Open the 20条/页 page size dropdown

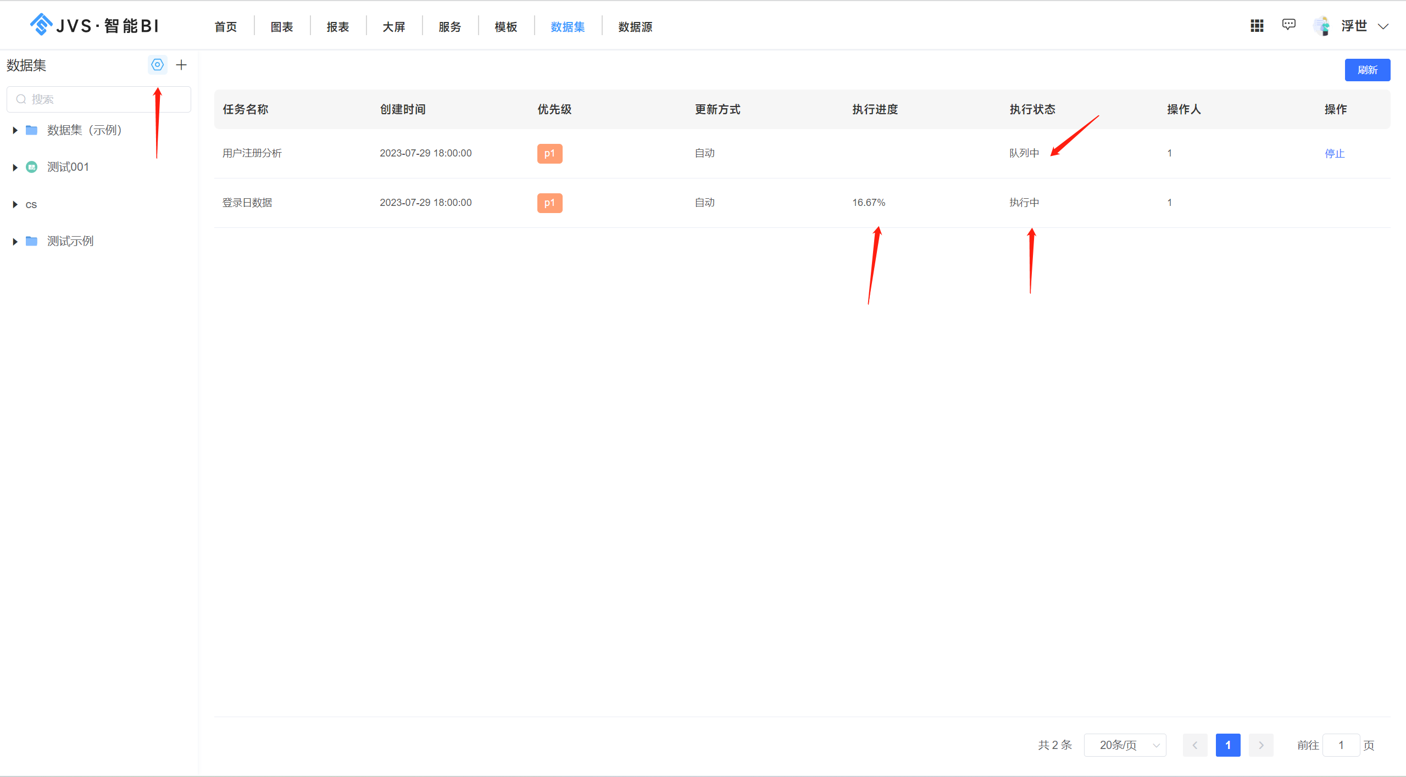(1125, 745)
